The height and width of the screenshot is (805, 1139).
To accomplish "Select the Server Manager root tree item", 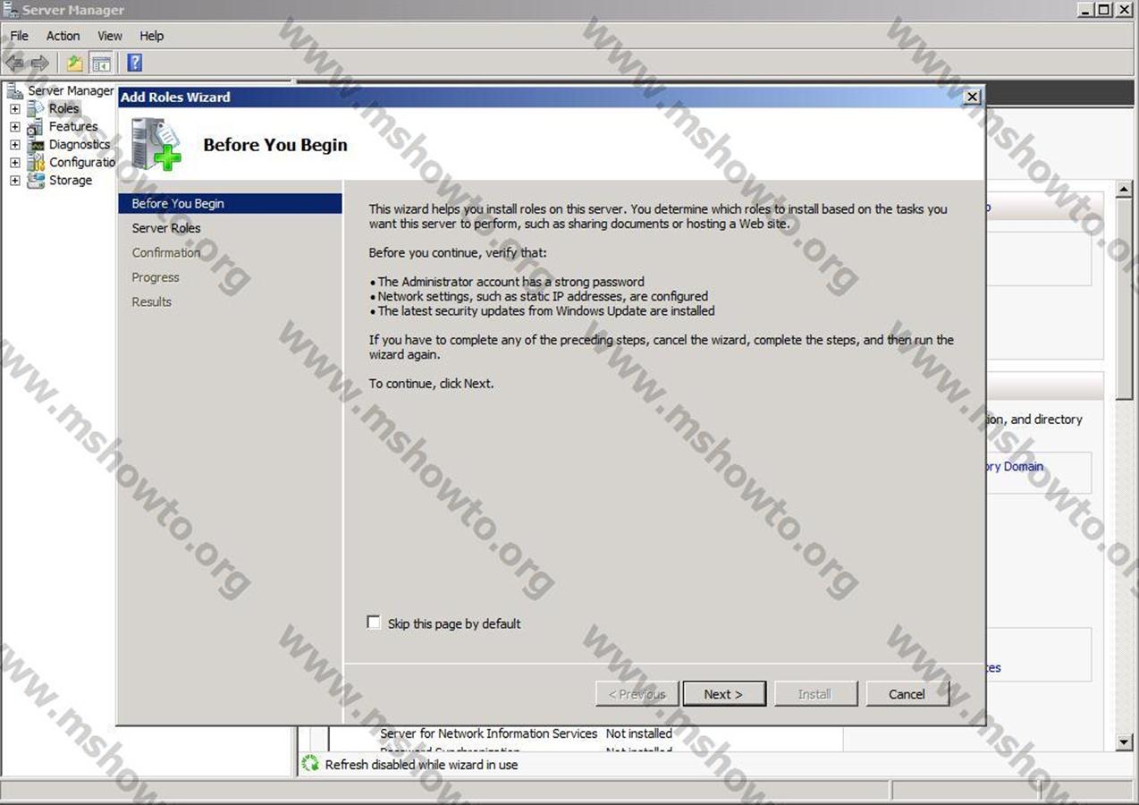I will tap(71, 90).
